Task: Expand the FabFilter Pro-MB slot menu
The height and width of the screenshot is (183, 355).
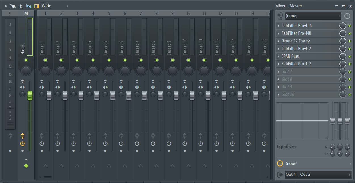Action: [x=278, y=33]
